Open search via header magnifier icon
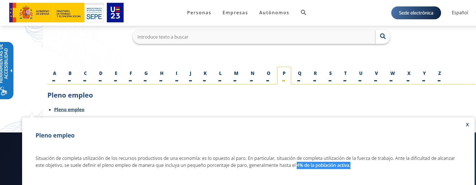 click(303, 13)
